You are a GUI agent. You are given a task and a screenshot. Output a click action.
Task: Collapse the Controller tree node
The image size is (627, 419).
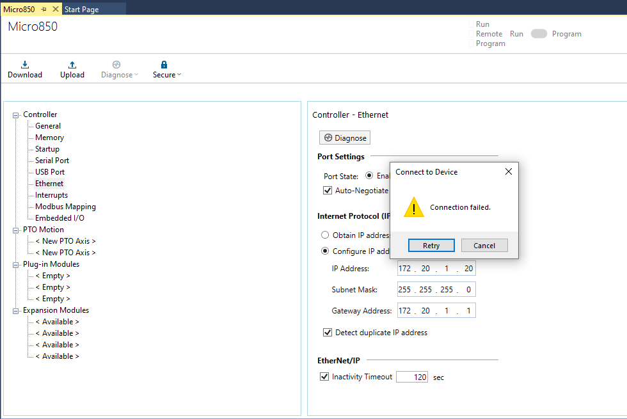[x=15, y=115]
